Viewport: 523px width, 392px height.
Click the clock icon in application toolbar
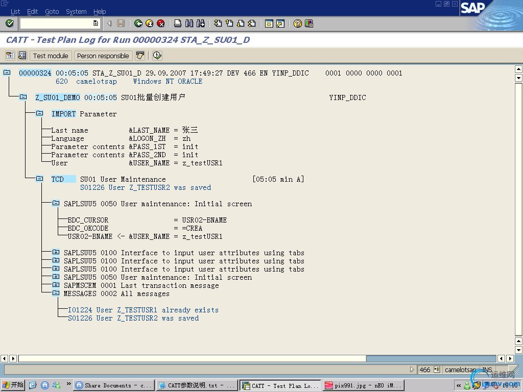[157, 56]
